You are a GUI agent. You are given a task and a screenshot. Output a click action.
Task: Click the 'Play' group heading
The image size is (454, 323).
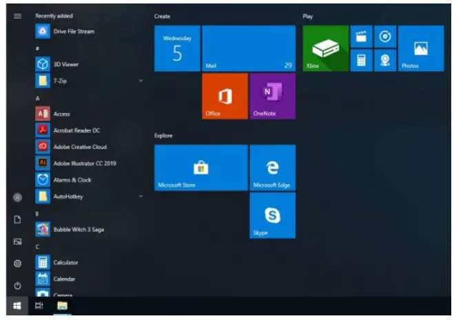click(x=308, y=17)
